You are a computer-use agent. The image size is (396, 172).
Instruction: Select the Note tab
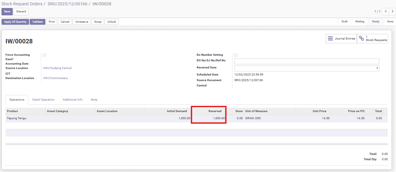tap(94, 100)
